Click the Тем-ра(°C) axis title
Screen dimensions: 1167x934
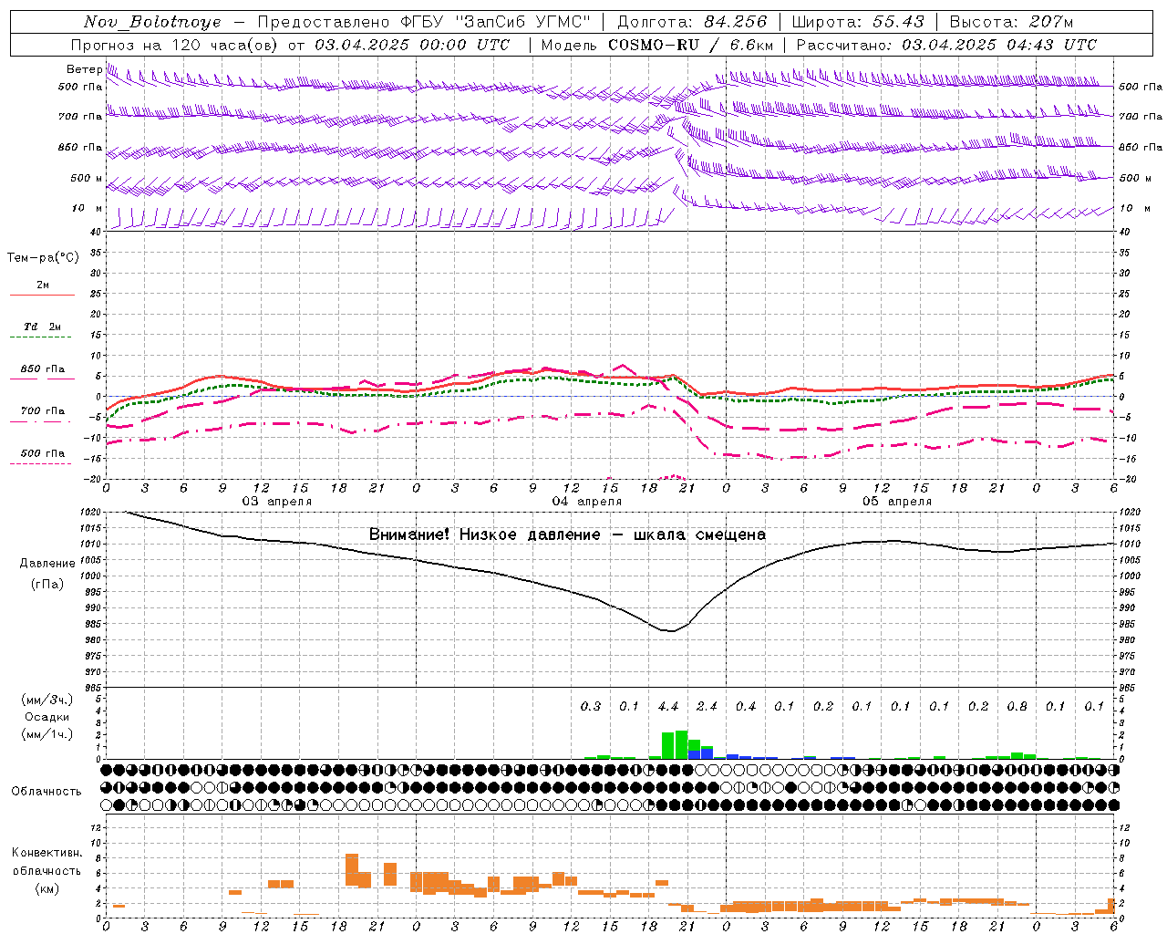tap(43, 258)
